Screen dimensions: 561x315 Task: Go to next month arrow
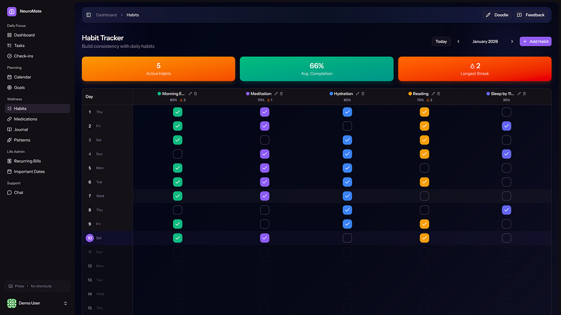click(x=512, y=41)
